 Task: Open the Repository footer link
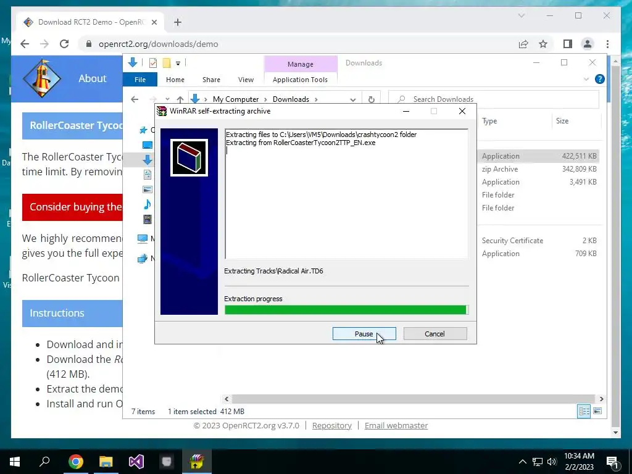331,425
